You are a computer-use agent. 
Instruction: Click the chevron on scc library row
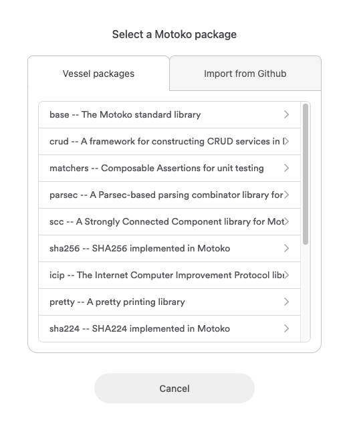tap(287, 222)
